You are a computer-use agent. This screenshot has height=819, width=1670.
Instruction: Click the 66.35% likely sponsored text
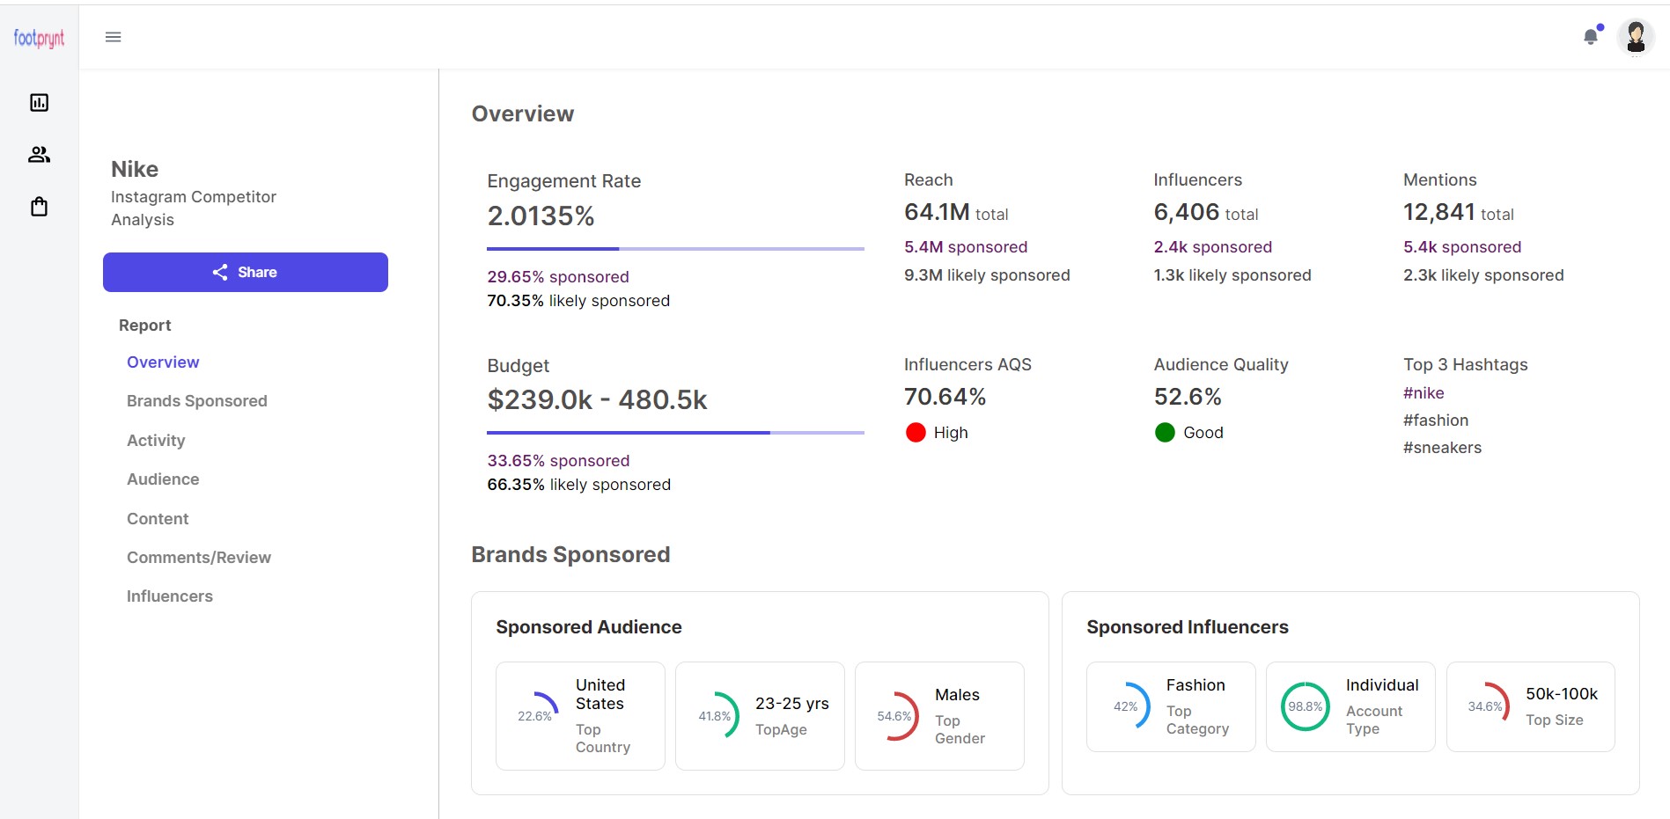click(x=578, y=485)
